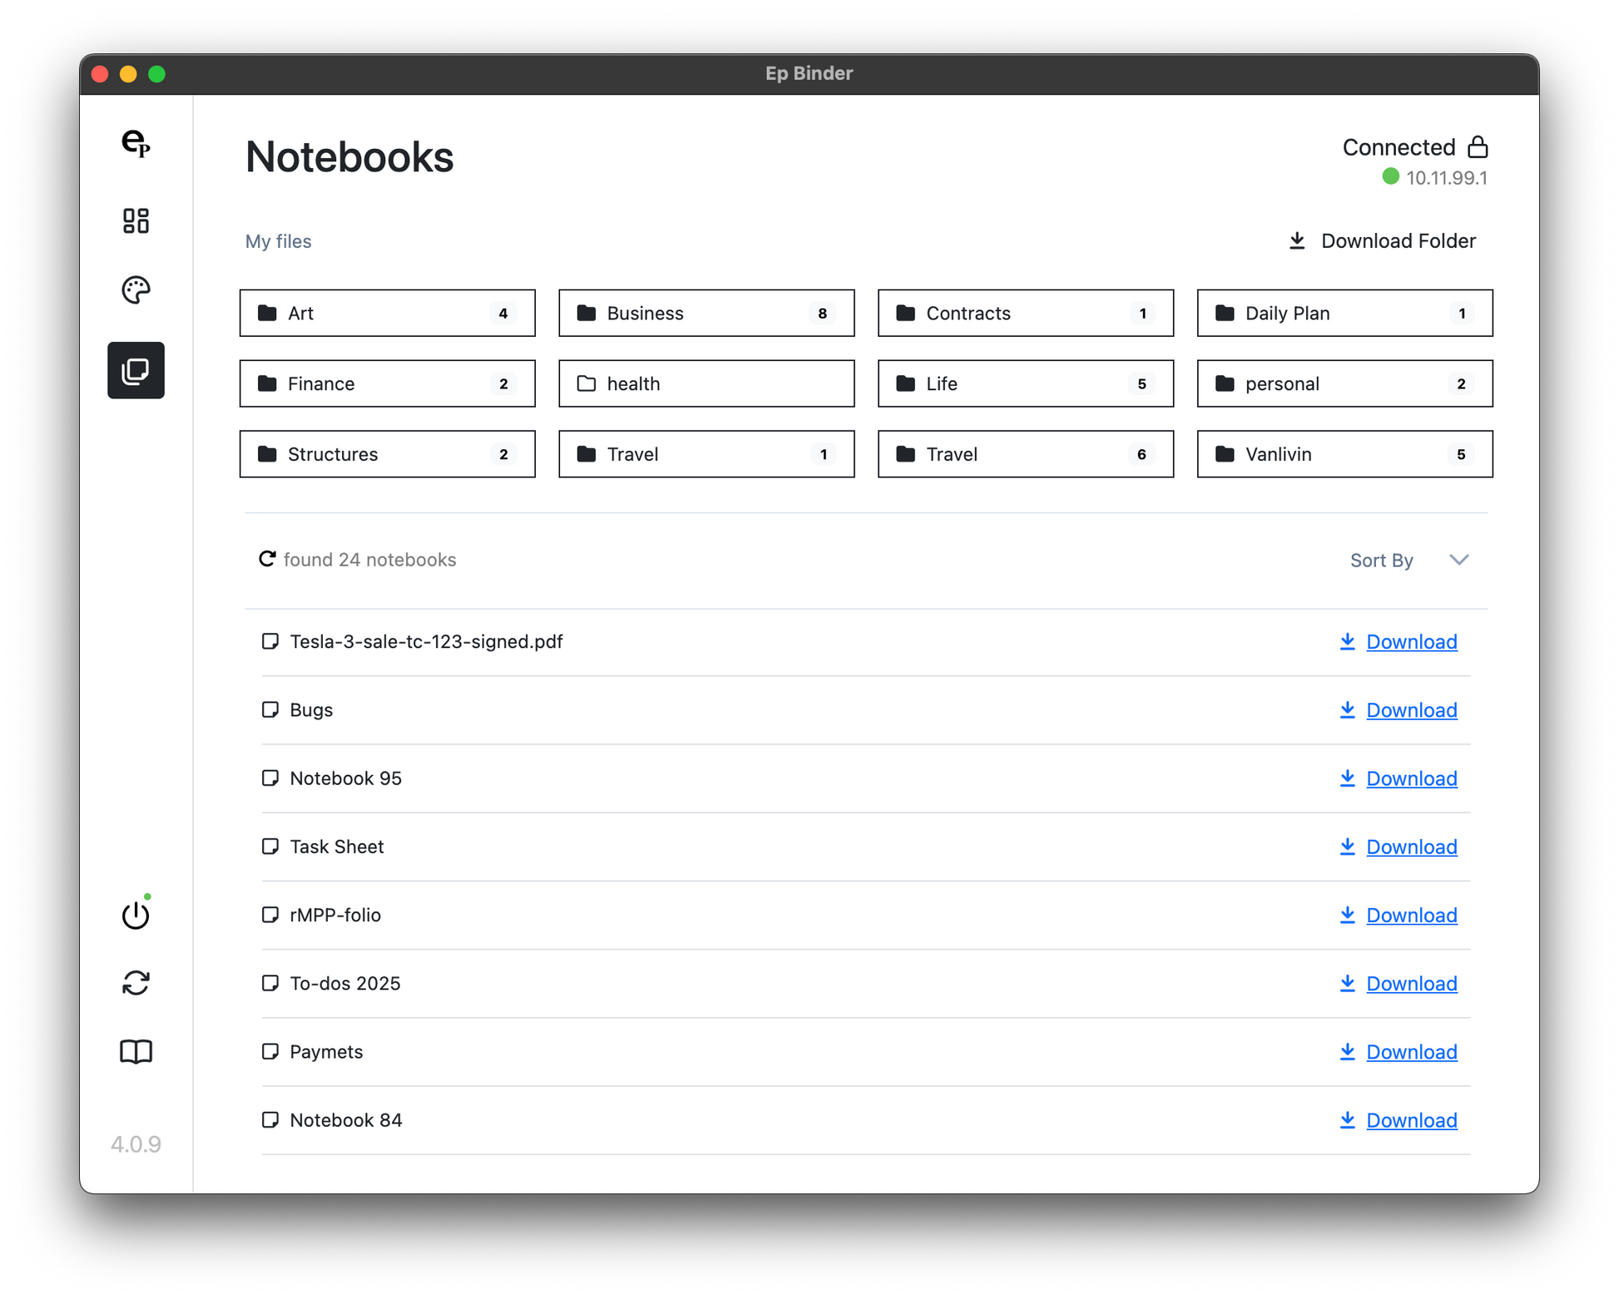1619x1299 pixels.
Task: Click the lock icon next to Connected
Action: point(1478,147)
